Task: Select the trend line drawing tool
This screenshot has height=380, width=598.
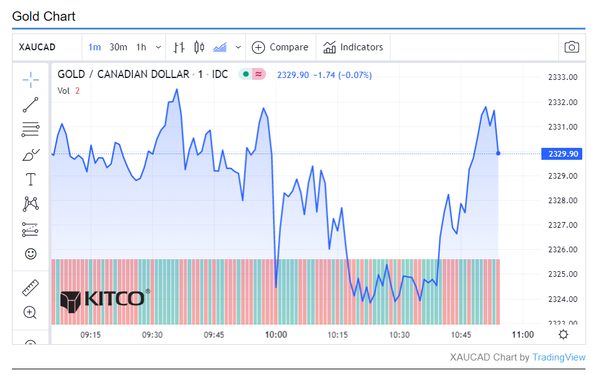Action: click(x=30, y=104)
